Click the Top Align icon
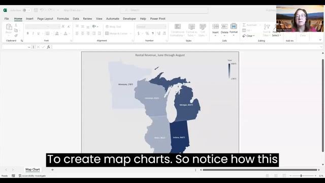Screen dimensions: 325x183 [x=77, y=26]
